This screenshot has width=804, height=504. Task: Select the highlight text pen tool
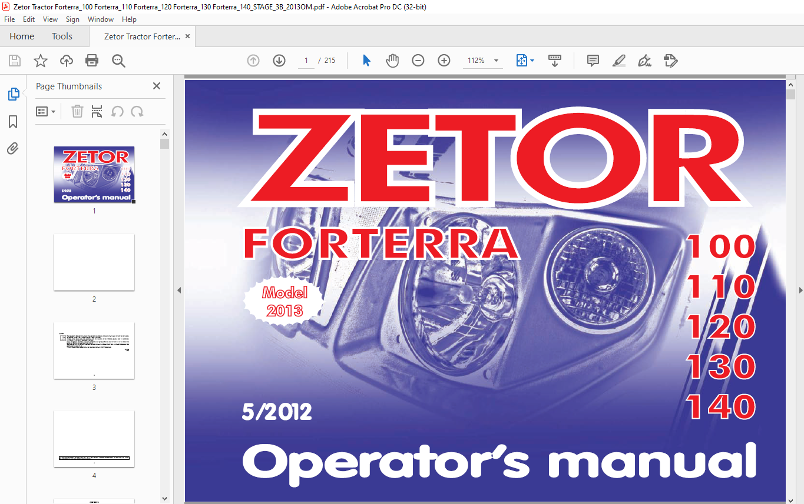[618, 61]
